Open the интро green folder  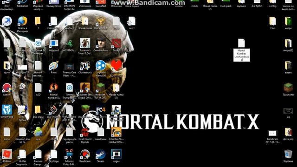pyautogui.click(x=288, y=21)
